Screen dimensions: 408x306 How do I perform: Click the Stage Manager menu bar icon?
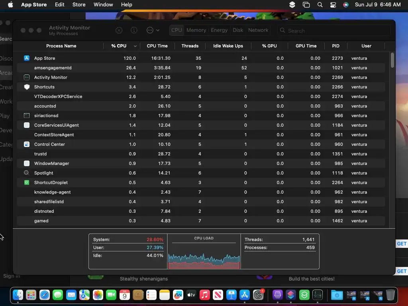click(x=306, y=5)
